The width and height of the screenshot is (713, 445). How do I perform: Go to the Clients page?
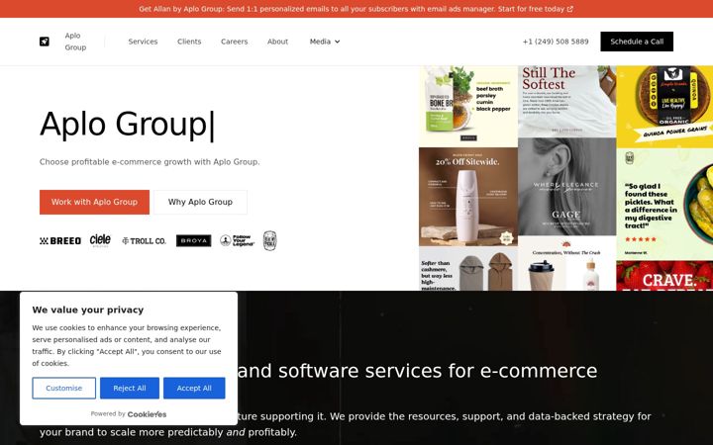[189, 42]
